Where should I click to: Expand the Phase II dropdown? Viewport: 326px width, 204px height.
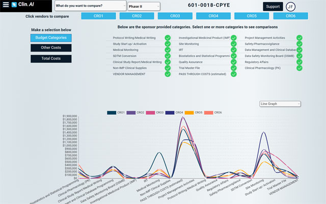(144, 7)
